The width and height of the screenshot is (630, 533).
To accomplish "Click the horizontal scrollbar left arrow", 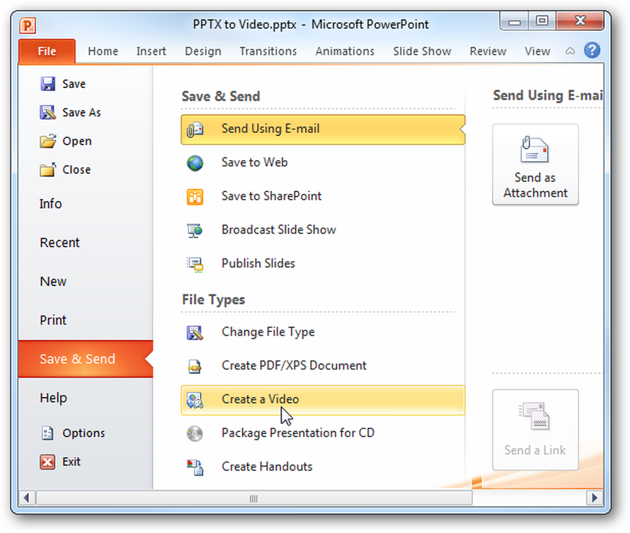I will (x=27, y=498).
